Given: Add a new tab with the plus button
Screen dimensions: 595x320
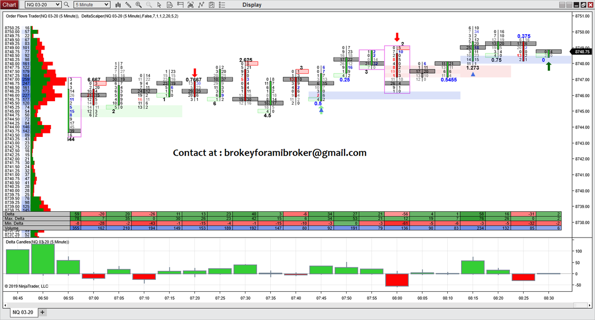Looking at the screenshot, I should click(x=42, y=312).
